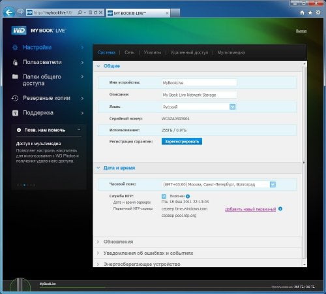The width and height of the screenshot is (326, 294).
Task: Collapse the Позв. нам помочь panel
Action: 79,129
